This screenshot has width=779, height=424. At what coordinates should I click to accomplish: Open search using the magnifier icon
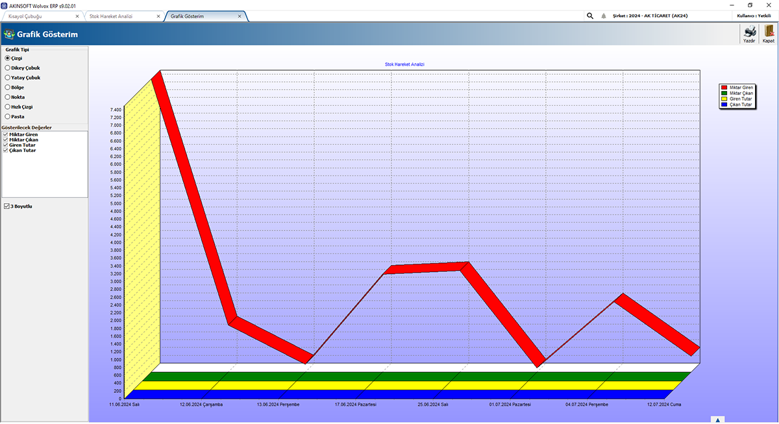click(589, 14)
